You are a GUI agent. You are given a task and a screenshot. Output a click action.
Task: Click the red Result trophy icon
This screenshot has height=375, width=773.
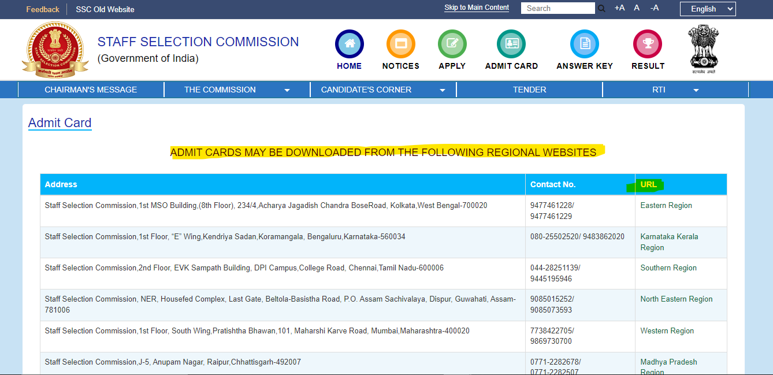[x=648, y=44]
